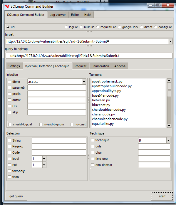This screenshot has width=176, height=205.
Task: Enable the Code checkbox
Action: click(x=9, y=152)
